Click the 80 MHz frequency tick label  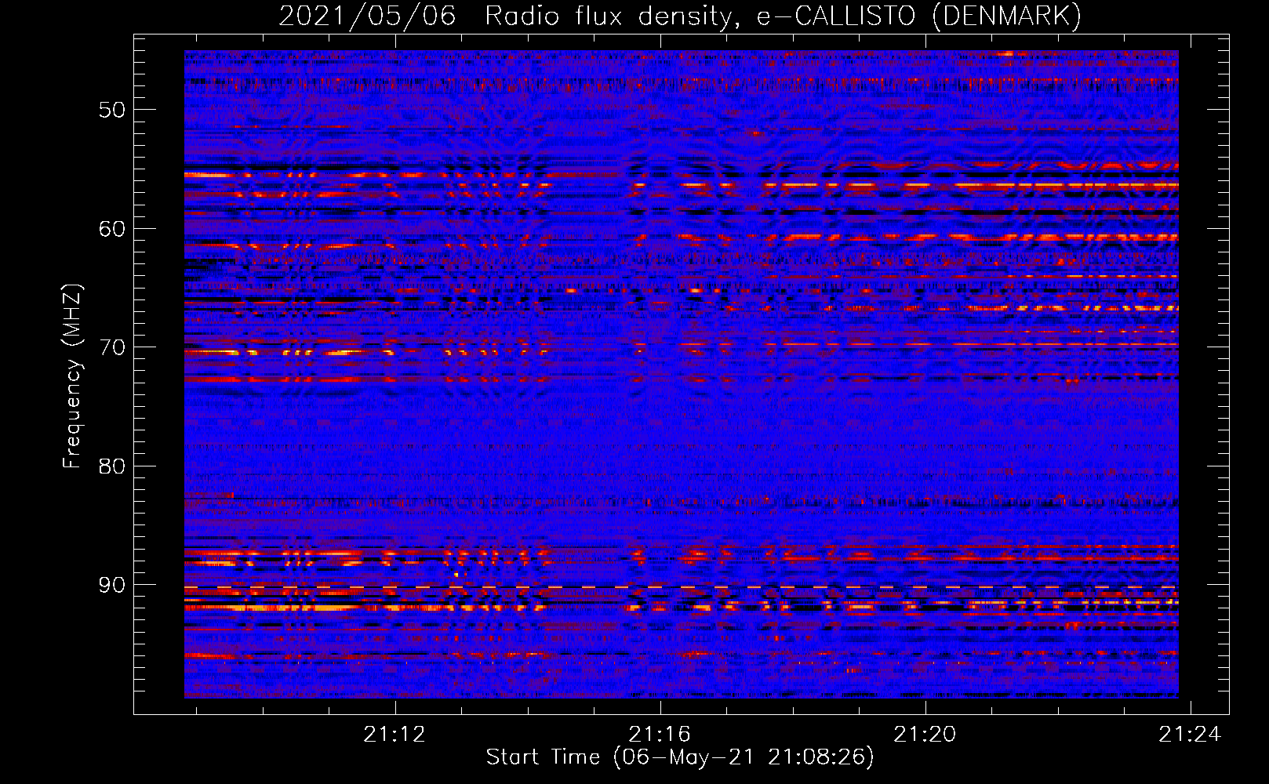[112, 466]
